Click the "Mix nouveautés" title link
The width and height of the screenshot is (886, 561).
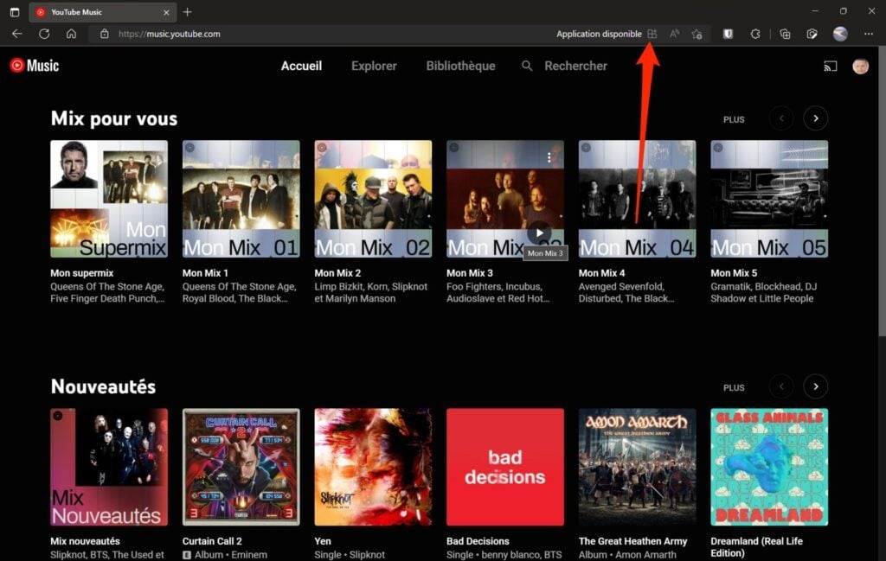pos(86,541)
